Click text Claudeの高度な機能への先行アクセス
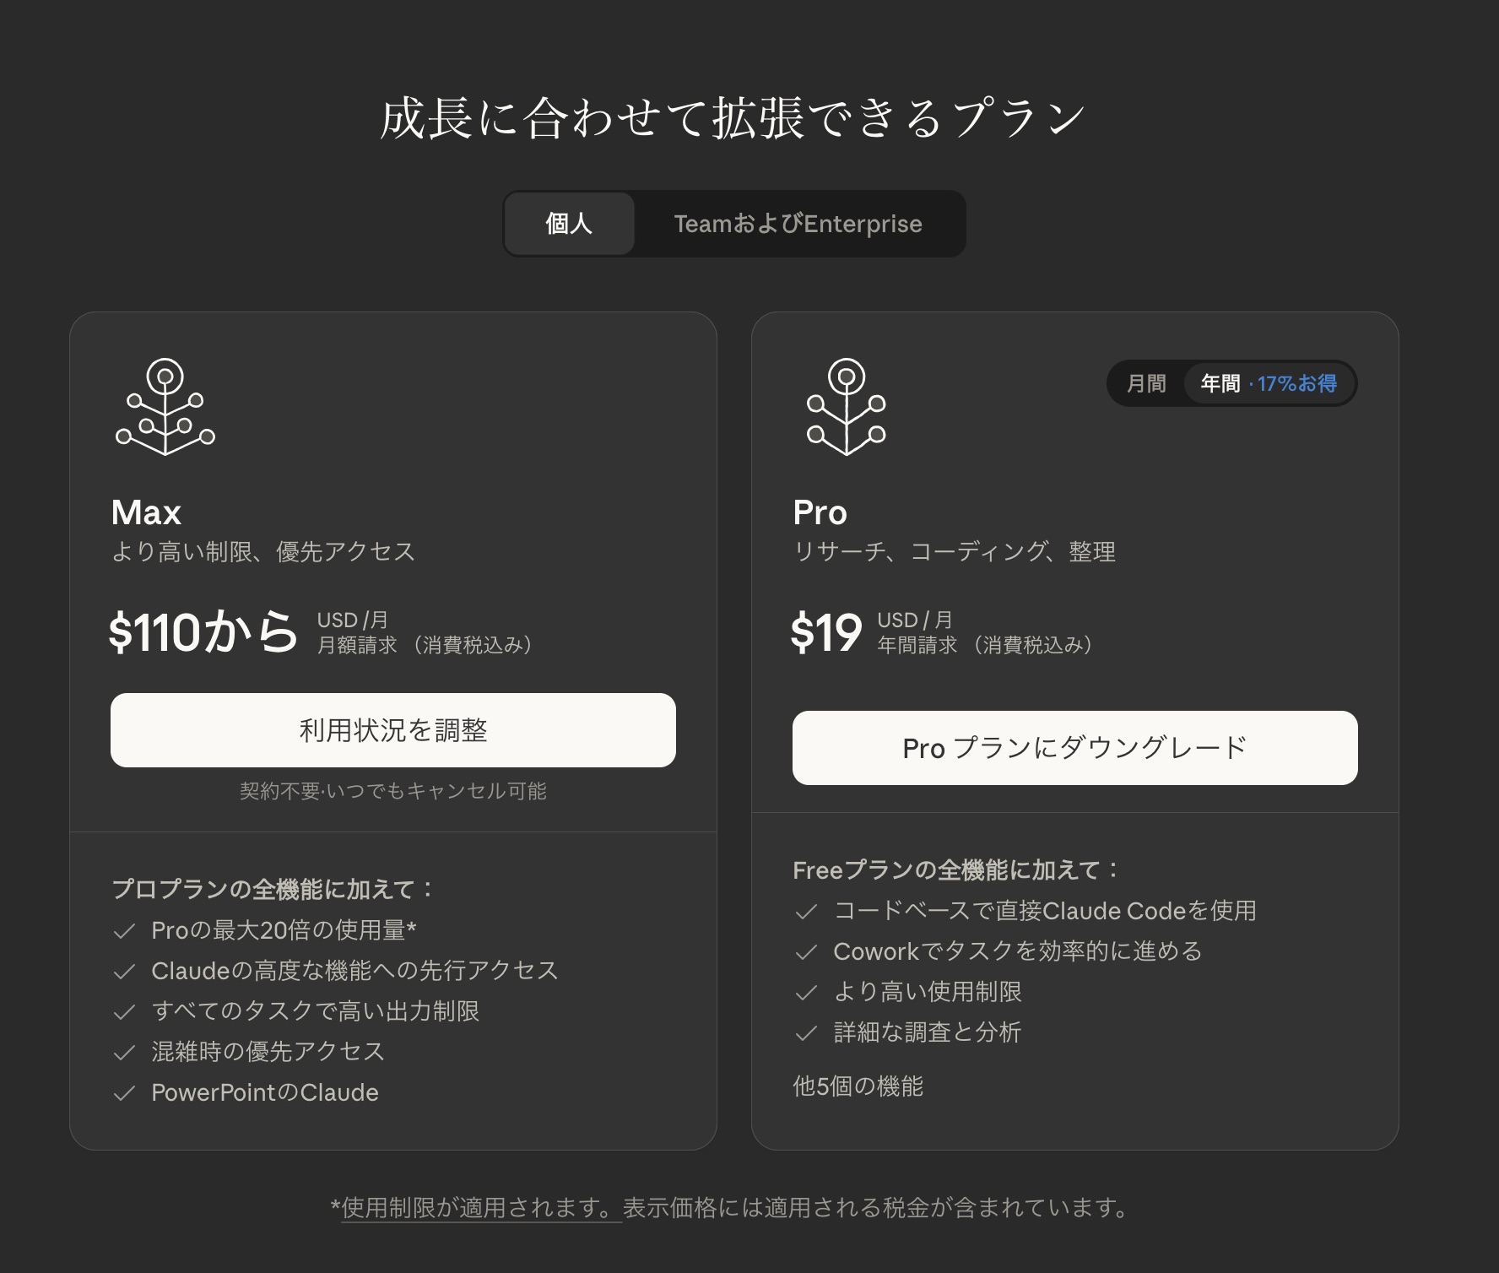Viewport: 1499px width, 1273px height. 355,971
